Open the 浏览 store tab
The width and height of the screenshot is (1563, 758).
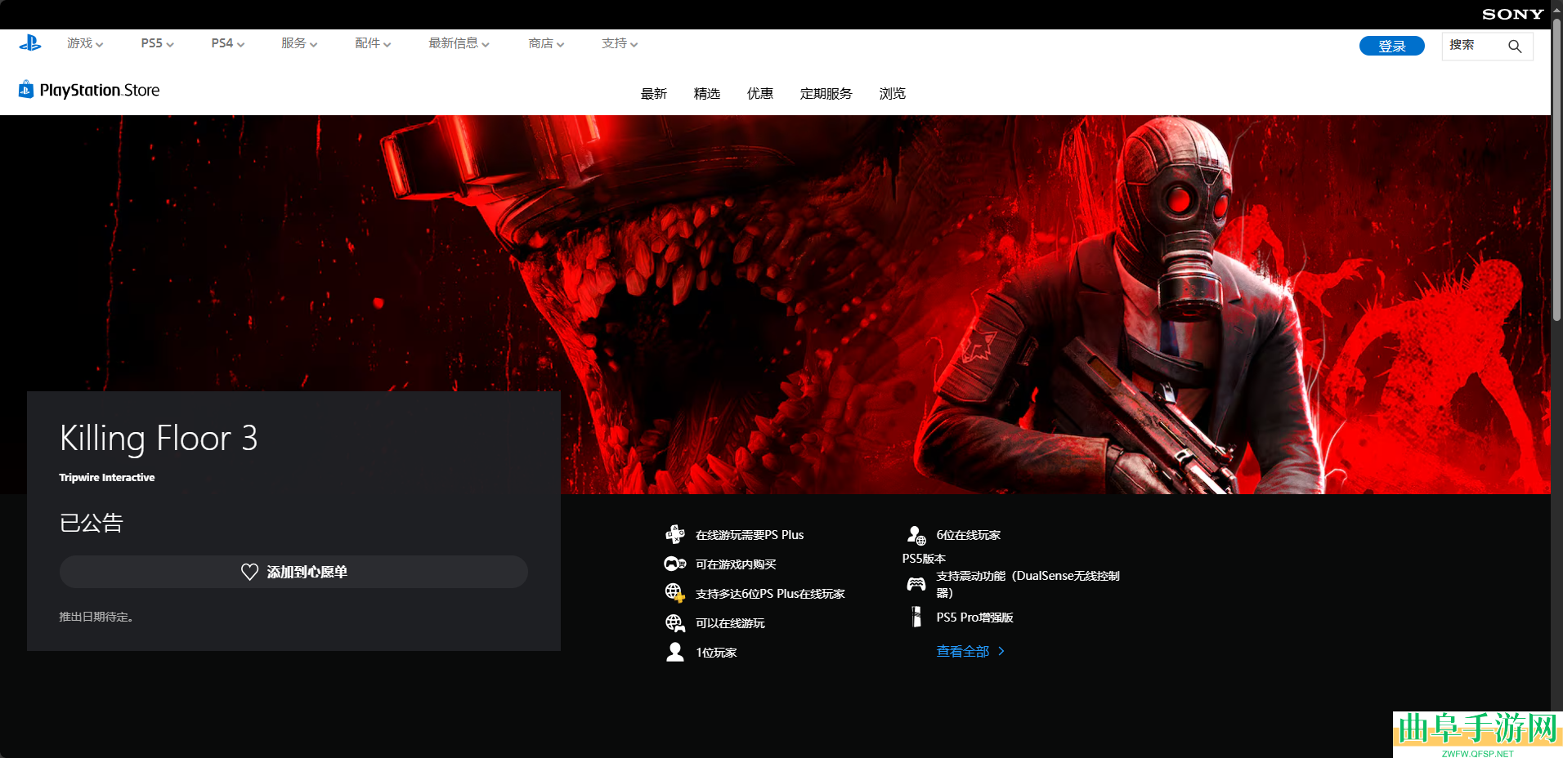(893, 94)
